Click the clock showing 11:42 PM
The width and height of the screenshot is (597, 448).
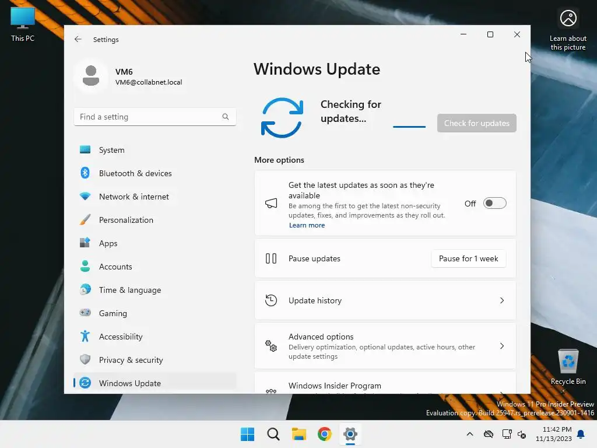click(x=557, y=429)
